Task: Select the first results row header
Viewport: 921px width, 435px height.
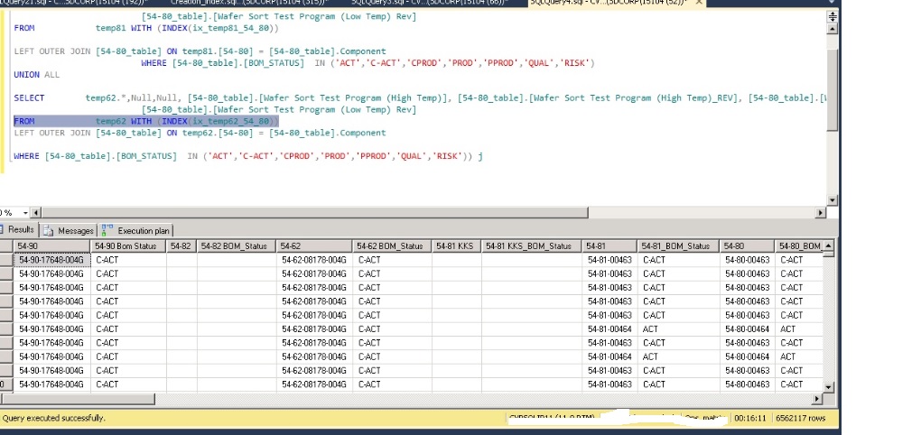Action: 6,260
